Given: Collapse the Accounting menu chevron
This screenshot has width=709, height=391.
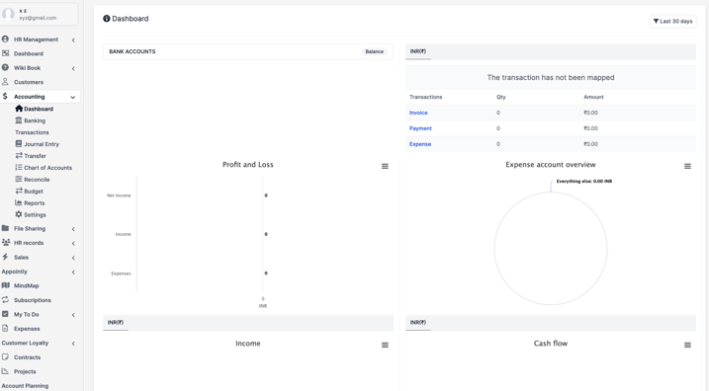Looking at the screenshot, I should [73, 97].
